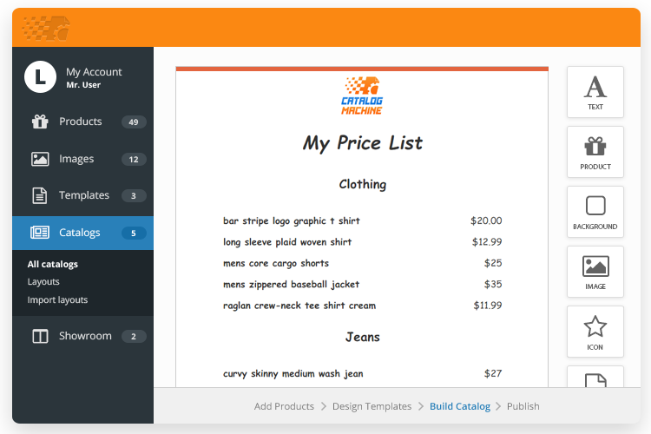
Task: Open the Showroom section
Action: [82, 336]
